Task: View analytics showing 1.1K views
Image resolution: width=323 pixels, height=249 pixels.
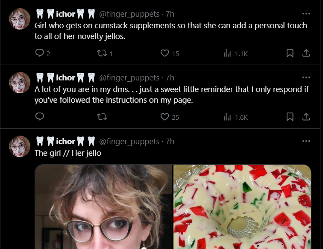Action: click(x=228, y=53)
